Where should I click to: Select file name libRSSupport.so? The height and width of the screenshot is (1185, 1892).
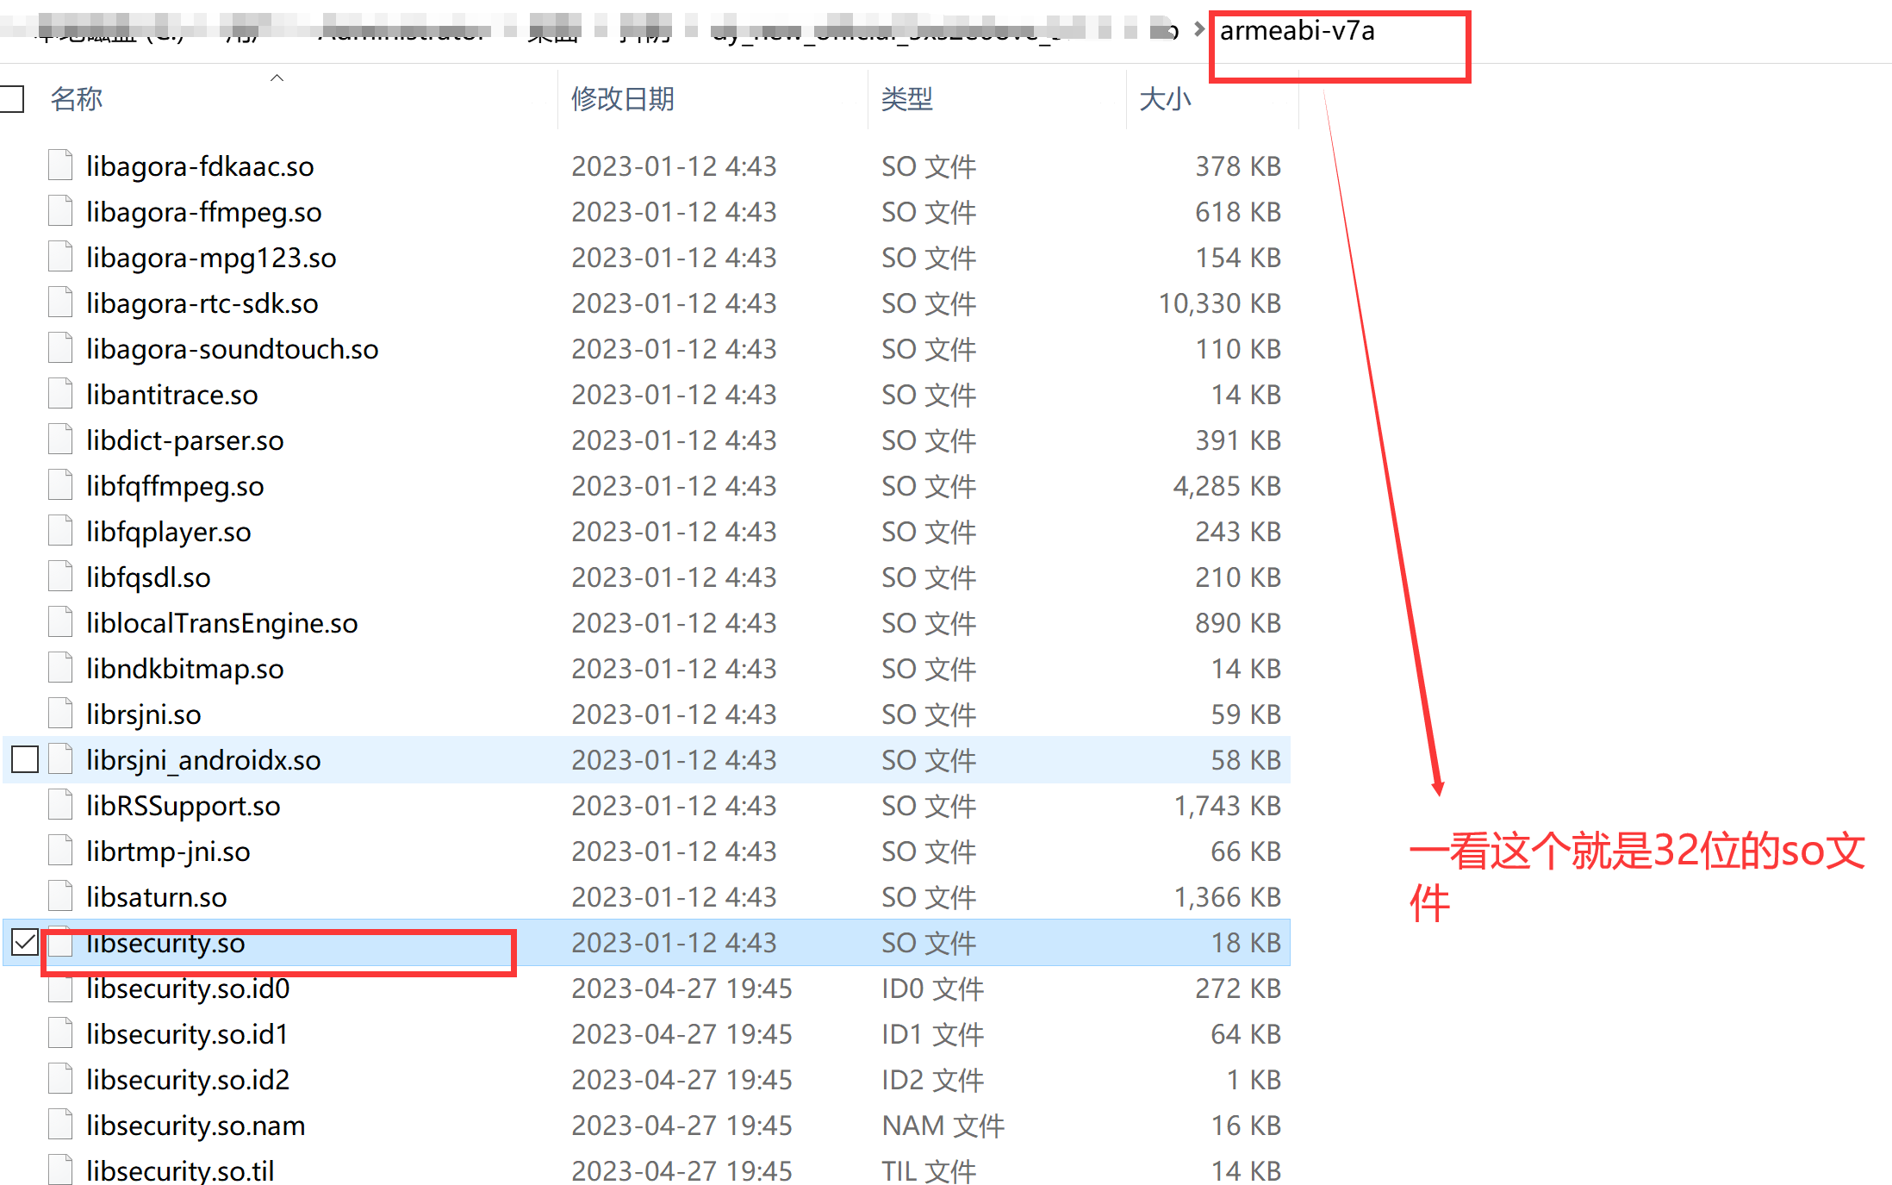[x=184, y=805]
